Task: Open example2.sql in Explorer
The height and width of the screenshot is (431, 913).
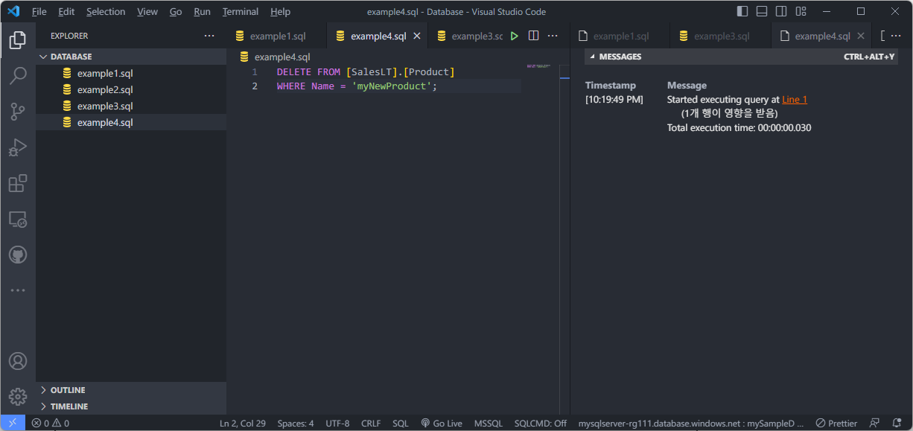Action: [x=131, y=89]
